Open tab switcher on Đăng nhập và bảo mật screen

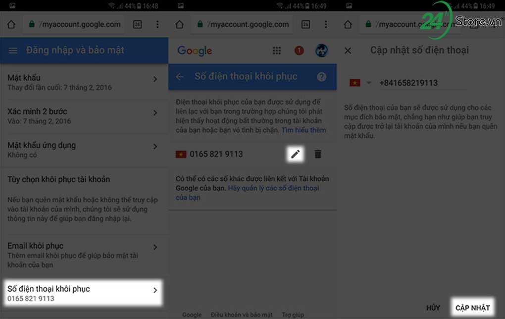138,24
